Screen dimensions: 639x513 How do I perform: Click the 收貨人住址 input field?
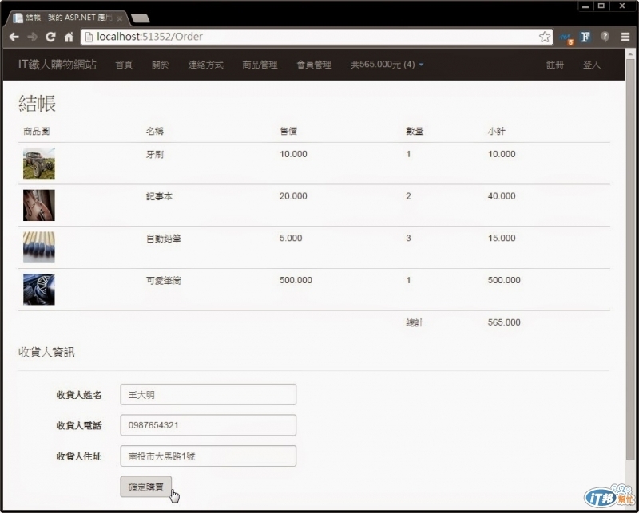tap(208, 456)
